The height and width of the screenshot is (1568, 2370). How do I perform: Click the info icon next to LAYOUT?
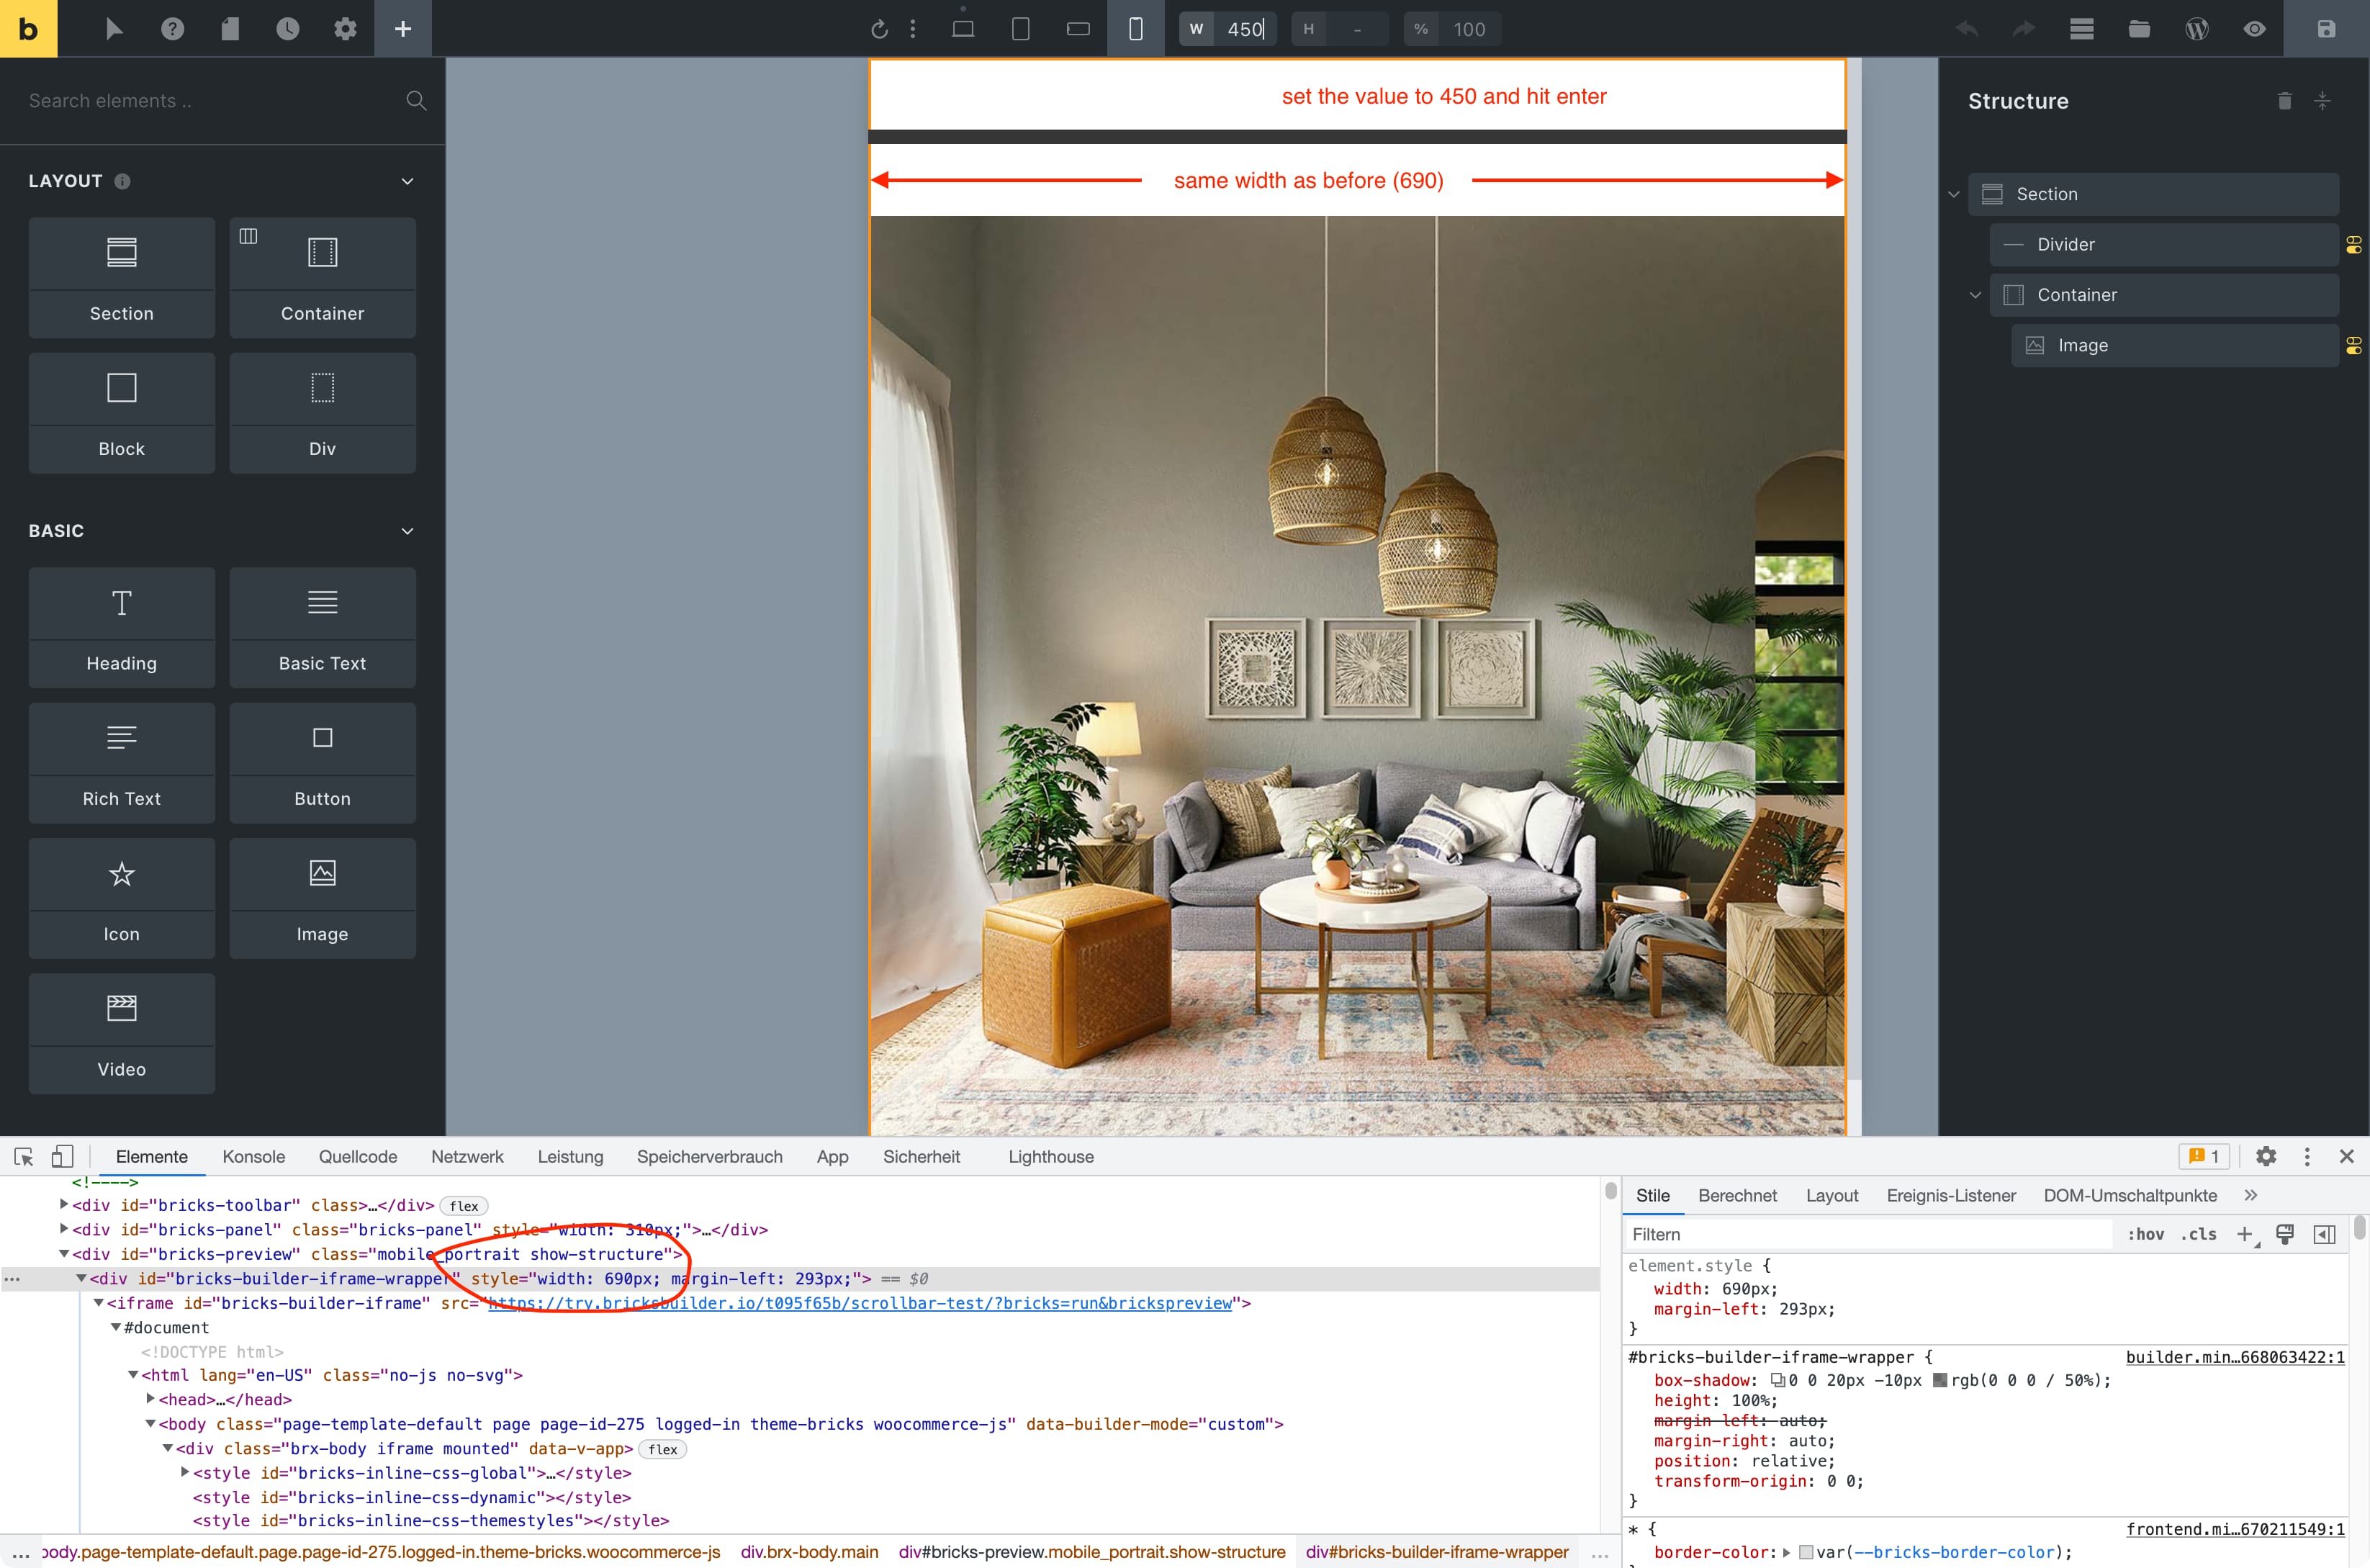[x=122, y=181]
